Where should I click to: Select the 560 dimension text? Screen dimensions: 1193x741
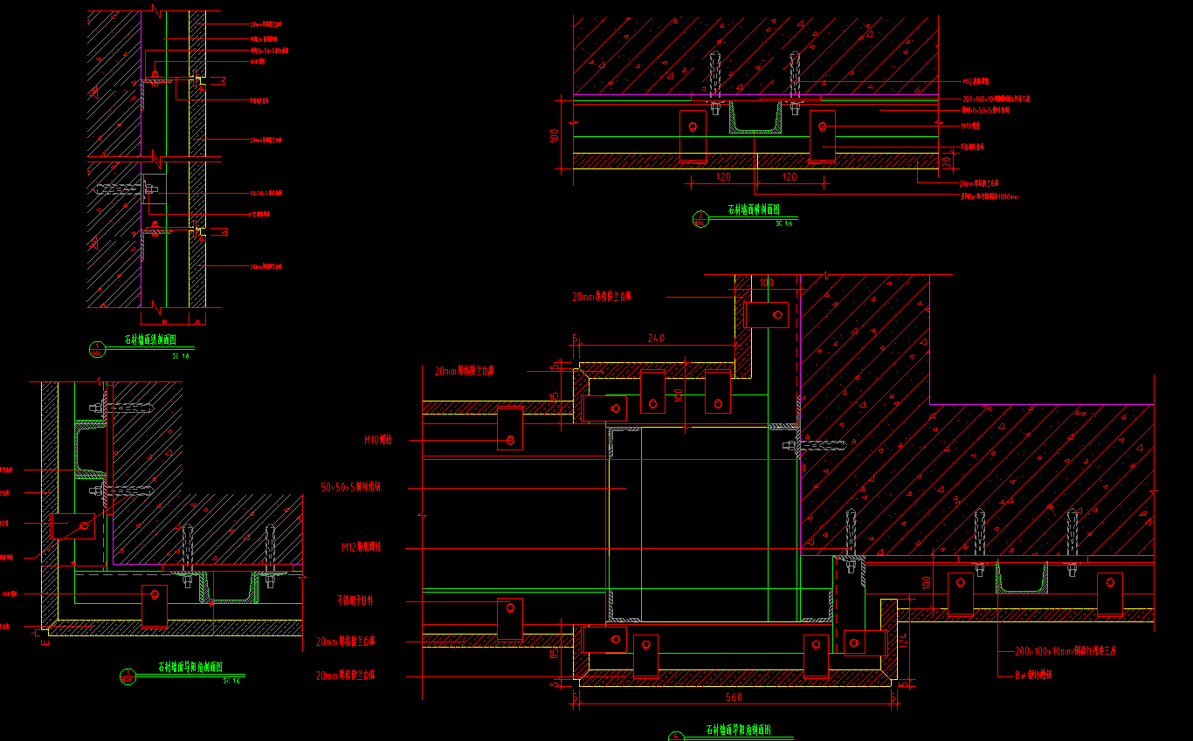click(x=734, y=697)
